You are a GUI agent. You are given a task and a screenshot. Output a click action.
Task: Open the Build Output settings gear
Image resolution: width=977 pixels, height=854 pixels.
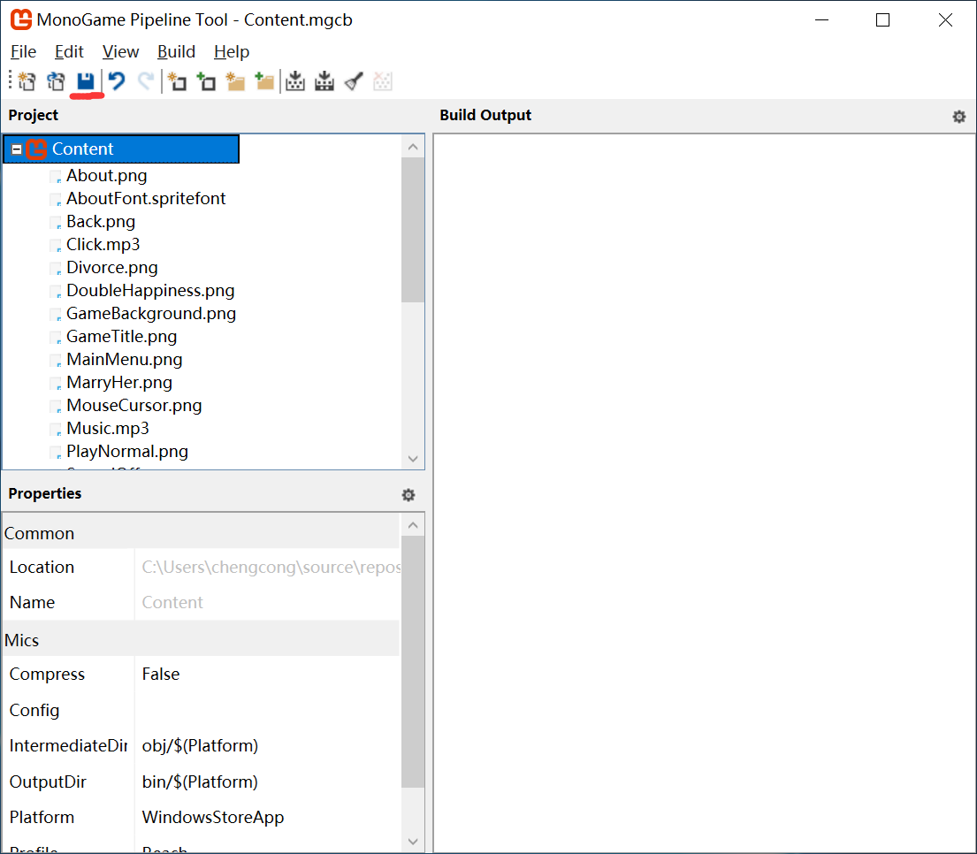click(x=958, y=117)
